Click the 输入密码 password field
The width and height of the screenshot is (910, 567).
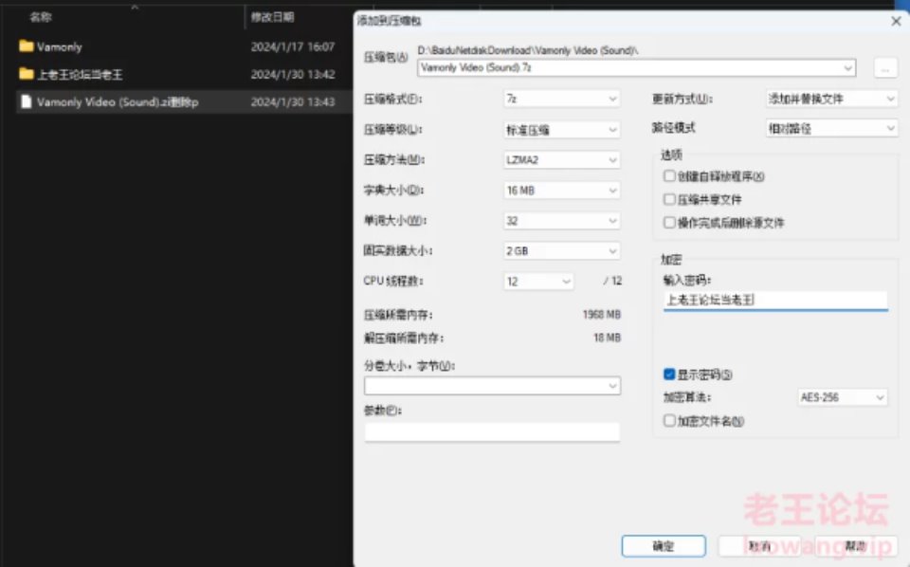coord(774,301)
